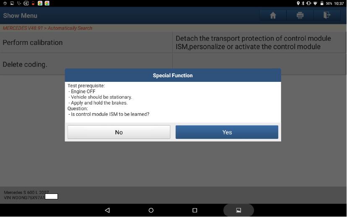
Task: Tap the MERCEDES V48.91 breadcrumb path
Action: coord(47,28)
